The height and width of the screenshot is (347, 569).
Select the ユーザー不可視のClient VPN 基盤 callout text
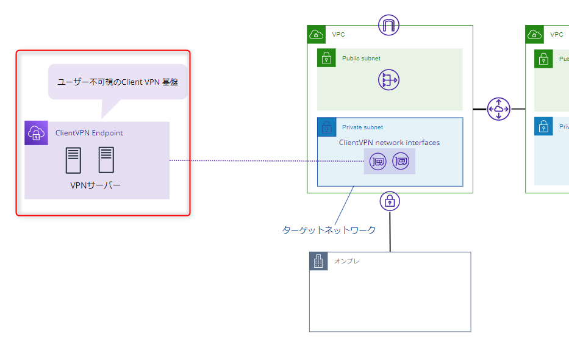tap(118, 82)
